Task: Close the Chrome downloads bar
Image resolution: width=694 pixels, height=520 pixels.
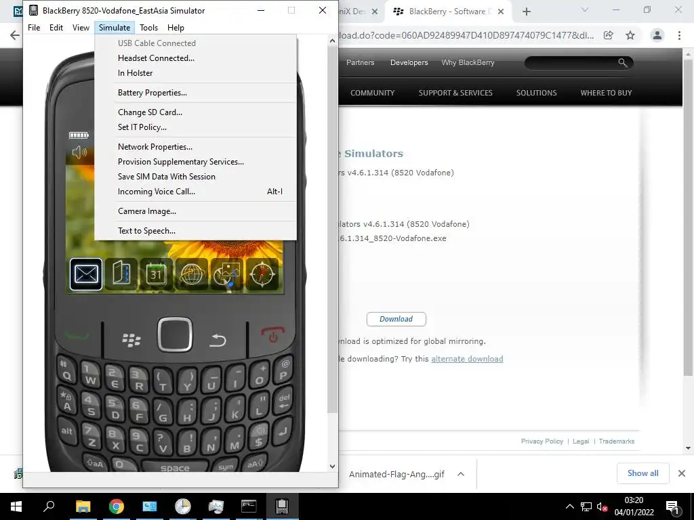Action: pyautogui.click(x=682, y=473)
